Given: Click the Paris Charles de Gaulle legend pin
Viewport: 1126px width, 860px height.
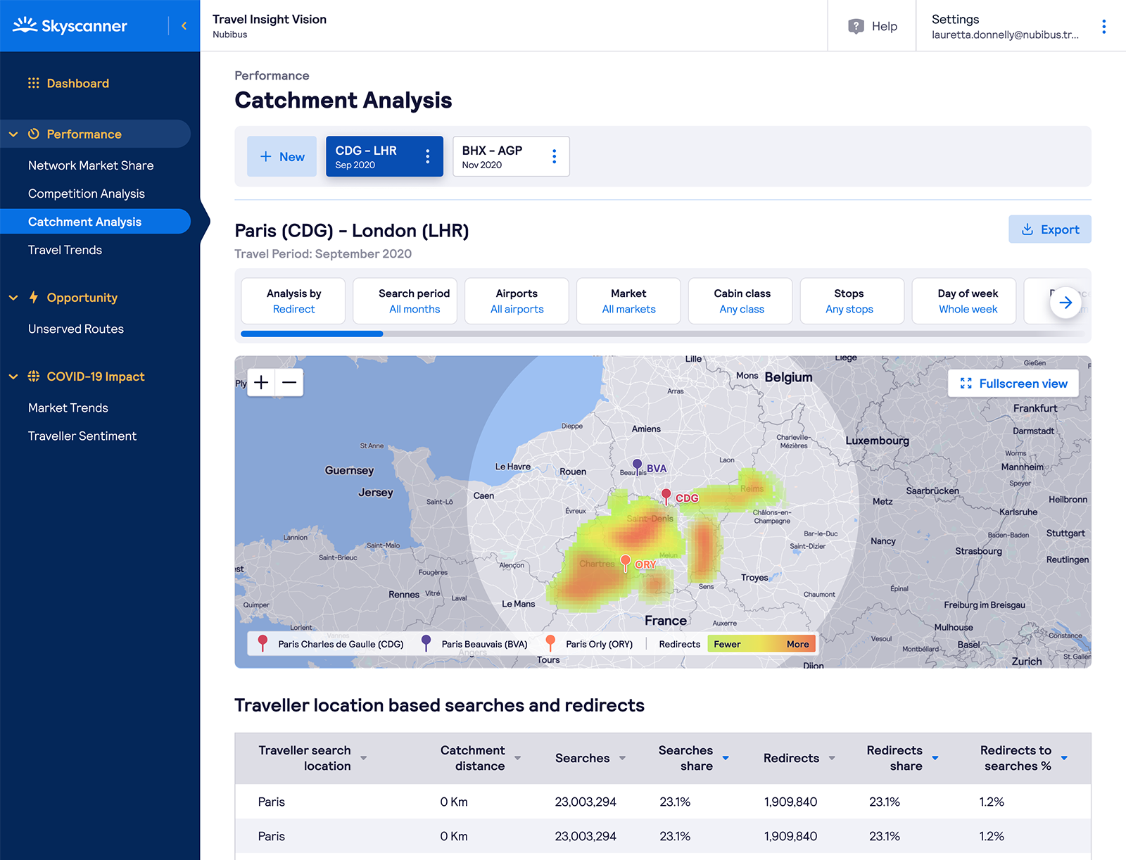Looking at the screenshot, I should [x=262, y=643].
